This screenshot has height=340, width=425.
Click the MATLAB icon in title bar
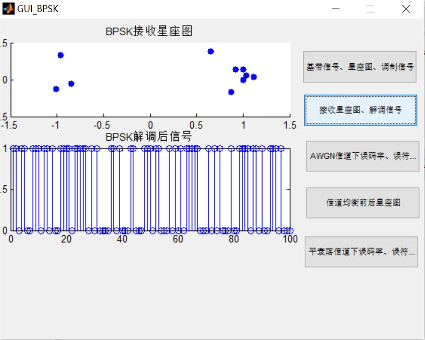(x=9, y=9)
